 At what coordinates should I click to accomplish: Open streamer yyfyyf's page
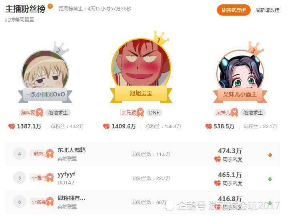[x=66, y=174]
